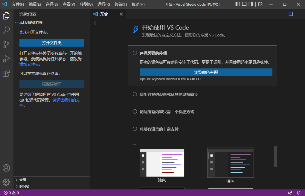Click the 开始使用 VS Code heading
This screenshot has height=196, width=305.
coord(165,27)
